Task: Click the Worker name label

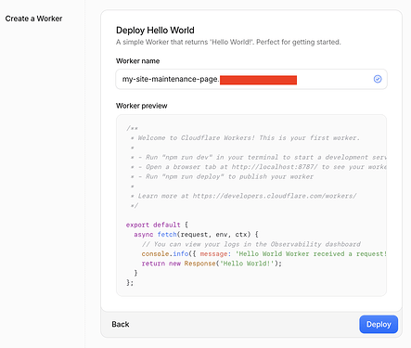Action: (137, 61)
